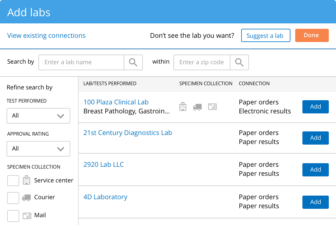Click the Service center building icon in sidebar
Screen dimensions: 336x225
26,180
